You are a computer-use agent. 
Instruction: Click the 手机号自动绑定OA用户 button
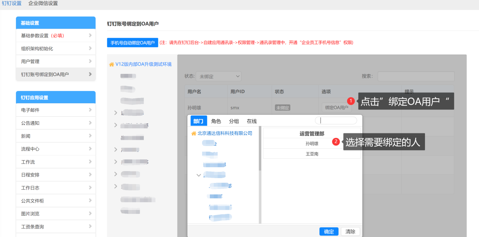(132, 43)
